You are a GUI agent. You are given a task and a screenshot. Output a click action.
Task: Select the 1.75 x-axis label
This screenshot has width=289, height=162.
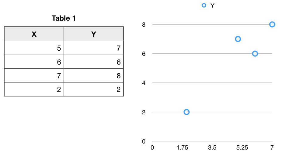[x=182, y=148]
